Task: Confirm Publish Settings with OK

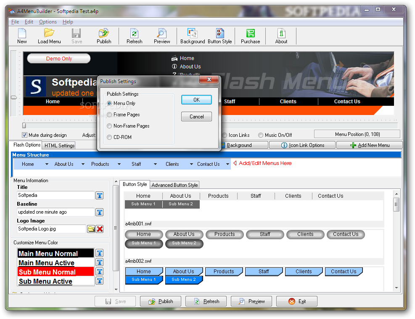Action: (x=196, y=100)
